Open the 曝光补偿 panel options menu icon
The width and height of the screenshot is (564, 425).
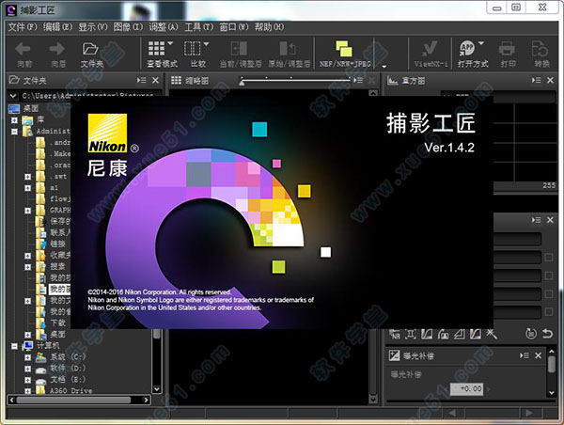[x=525, y=355]
